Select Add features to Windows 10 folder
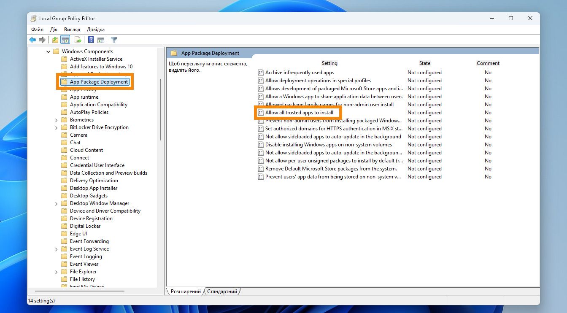 101,67
